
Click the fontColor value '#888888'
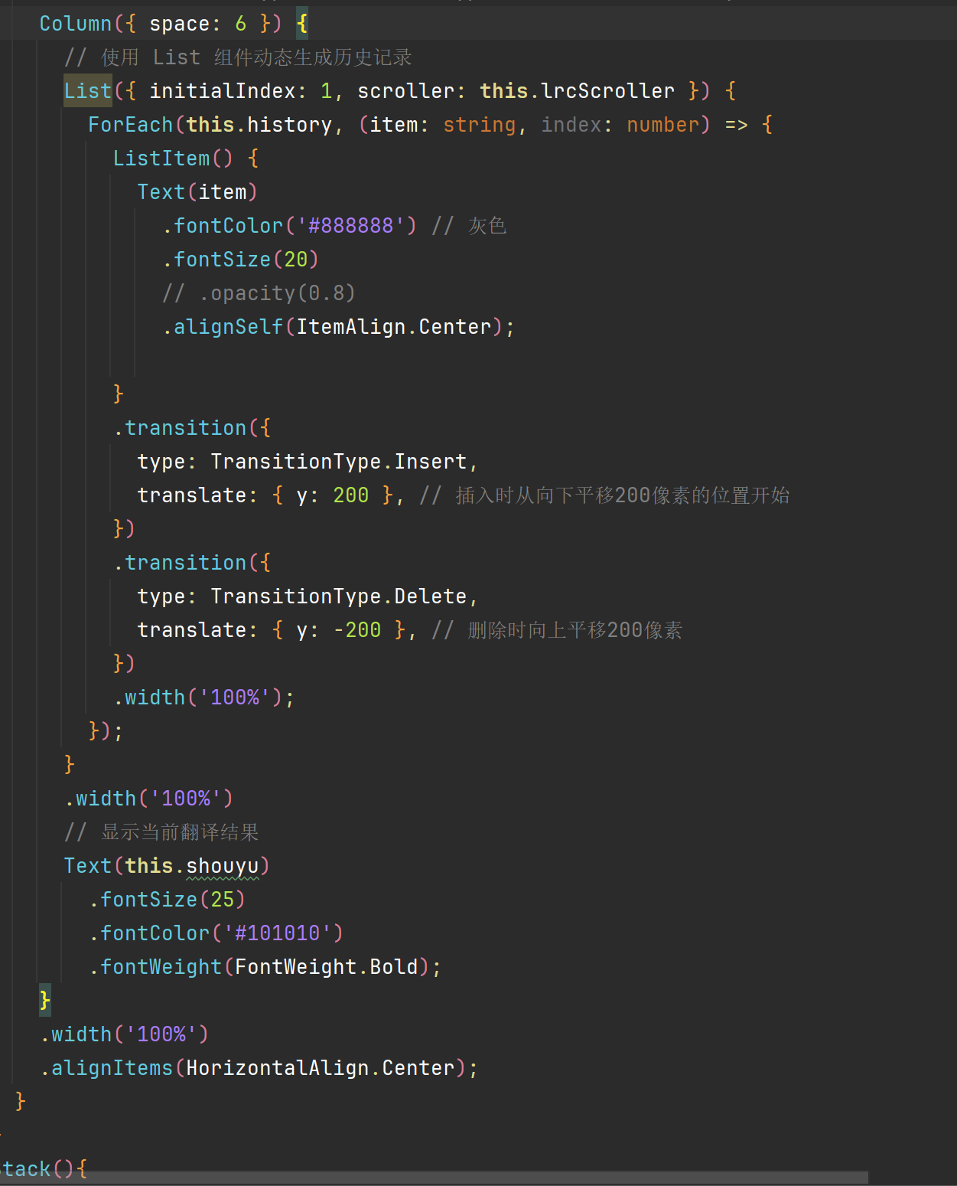351,225
